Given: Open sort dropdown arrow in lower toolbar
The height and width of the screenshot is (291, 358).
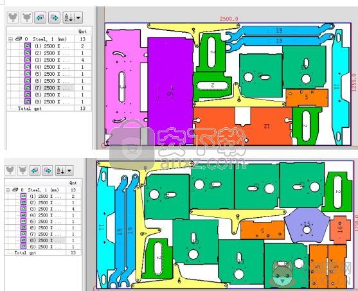Looking at the screenshot, I should [x=69, y=170].
